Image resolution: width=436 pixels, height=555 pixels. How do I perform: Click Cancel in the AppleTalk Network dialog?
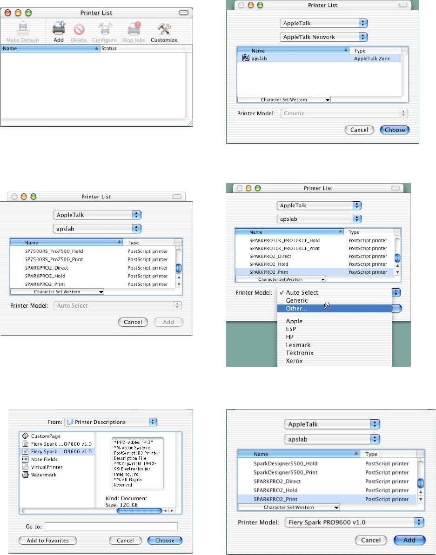coord(359,130)
